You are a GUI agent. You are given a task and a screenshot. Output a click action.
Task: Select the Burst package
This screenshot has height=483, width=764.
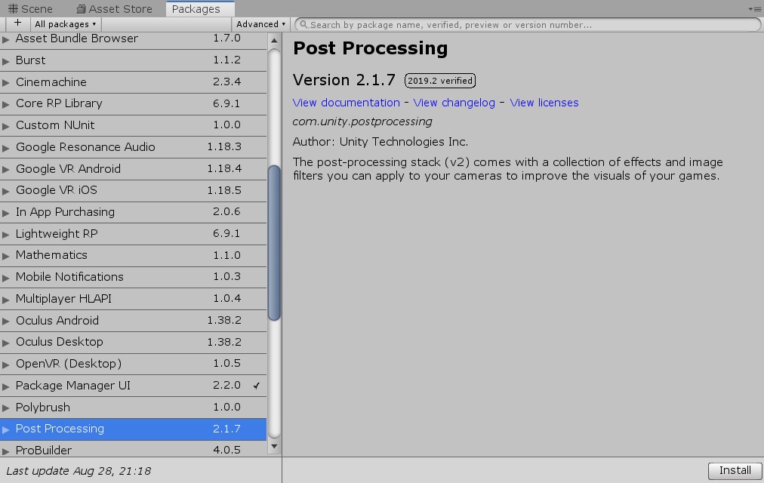pyautogui.click(x=133, y=60)
